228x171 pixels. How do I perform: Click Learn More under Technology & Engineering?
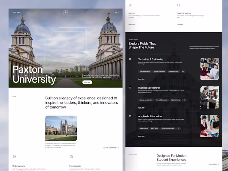pos(141,79)
